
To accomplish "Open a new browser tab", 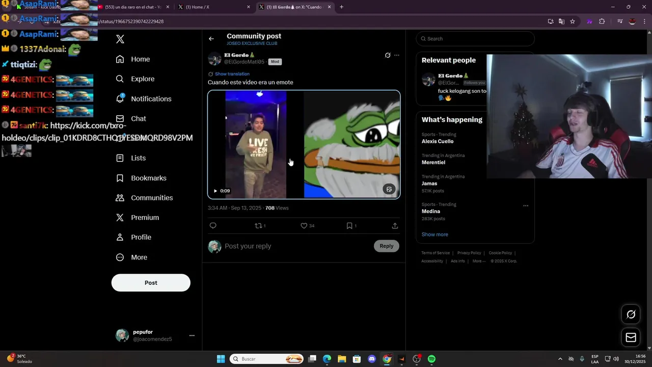I will pos(341,7).
